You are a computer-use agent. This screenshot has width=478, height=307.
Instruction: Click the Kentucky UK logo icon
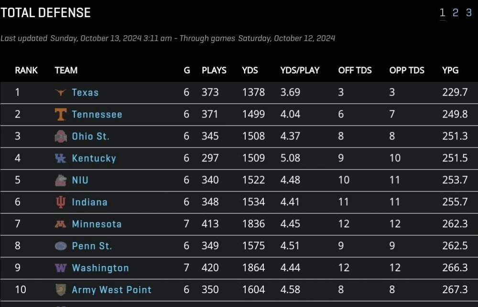tap(61, 159)
